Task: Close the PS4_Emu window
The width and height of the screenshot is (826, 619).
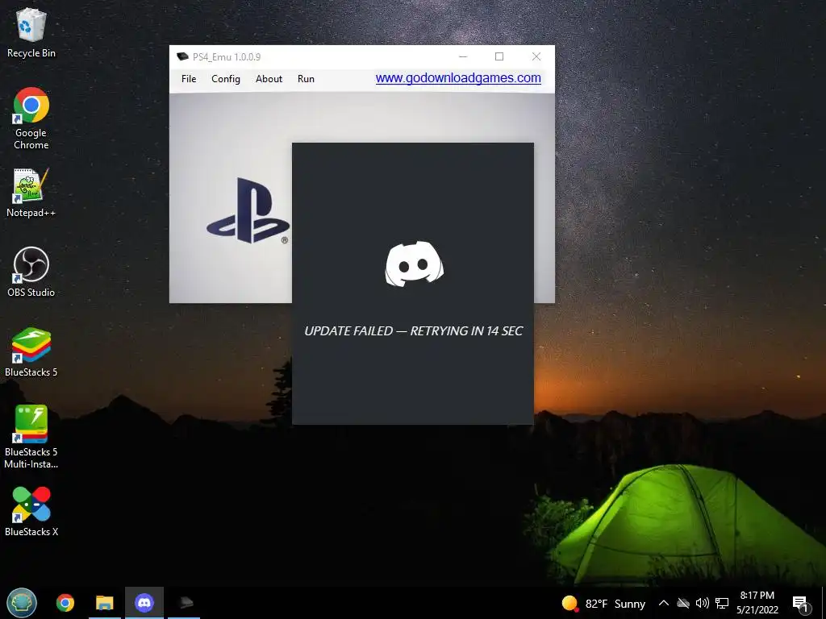Action: 536,56
